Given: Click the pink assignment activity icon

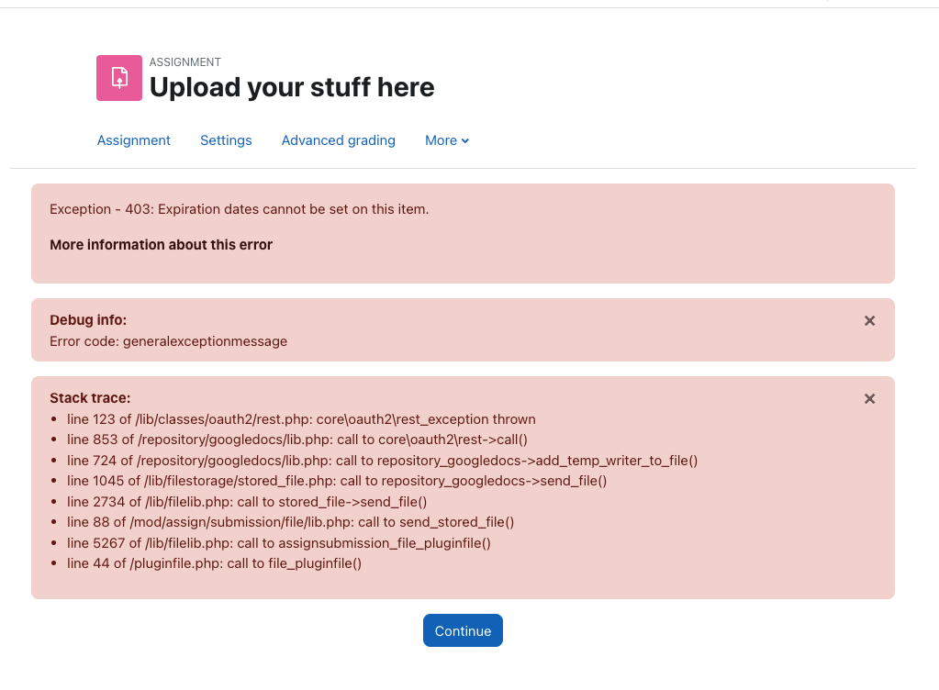Looking at the screenshot, I should (119, 78).
